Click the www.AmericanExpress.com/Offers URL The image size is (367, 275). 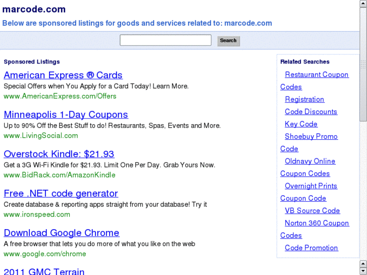tap(60, 96)
